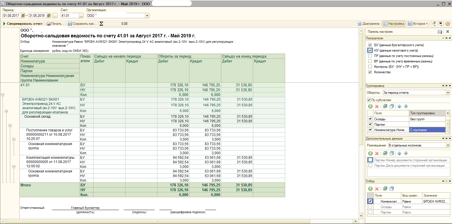
Task: Uncheck the Количество indicator checkbox
Action: (x=370, y=72)
